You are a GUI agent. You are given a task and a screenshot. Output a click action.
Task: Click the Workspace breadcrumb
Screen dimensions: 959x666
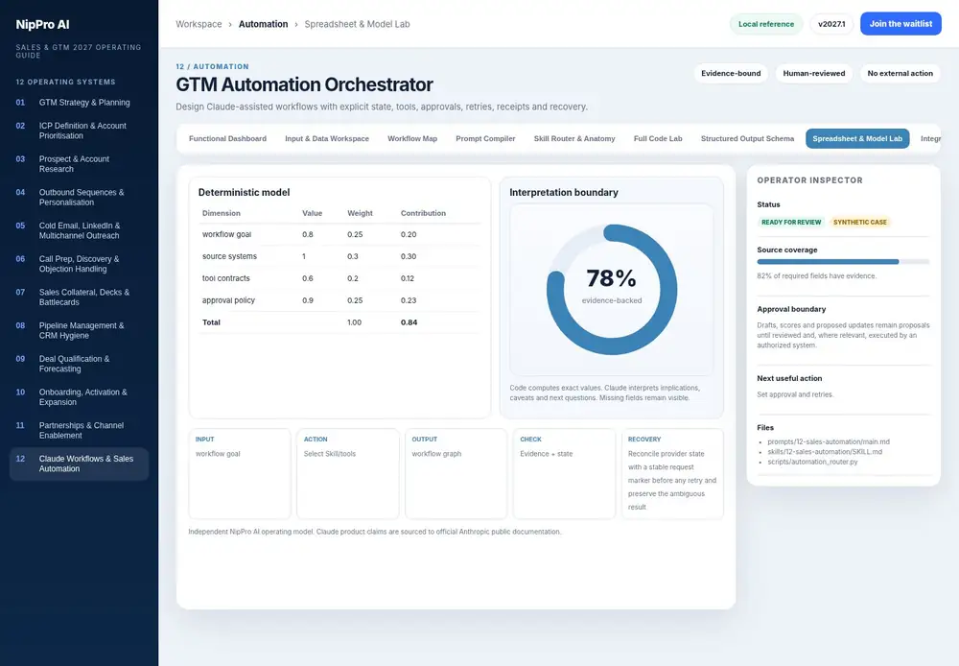(199, 24)
